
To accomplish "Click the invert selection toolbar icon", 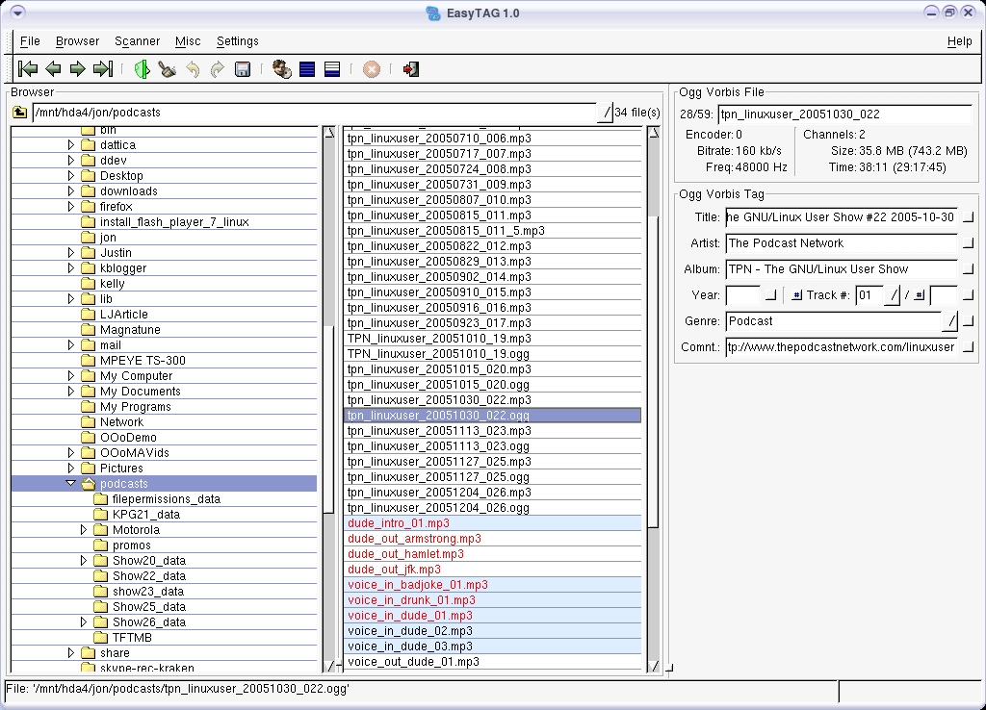I will point(332,69).
